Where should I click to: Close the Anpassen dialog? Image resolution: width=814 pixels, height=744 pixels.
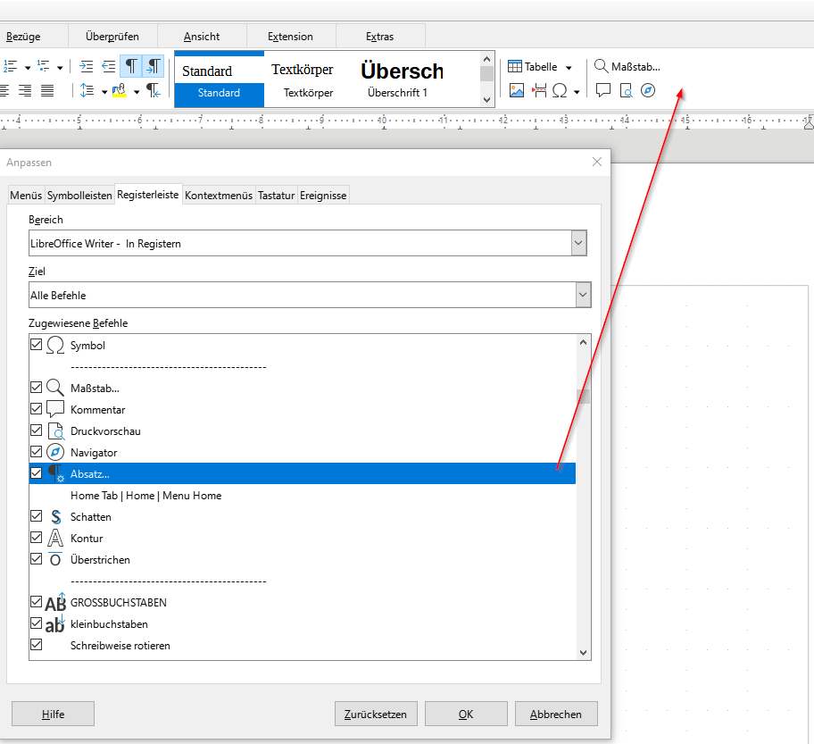(x=597, y=162)
